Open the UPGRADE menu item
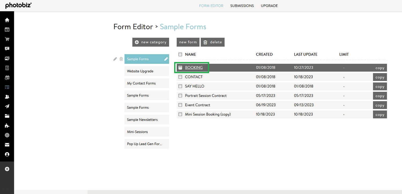Image resolution: width=402 pixels, height=194 pixels. [269, 6]
